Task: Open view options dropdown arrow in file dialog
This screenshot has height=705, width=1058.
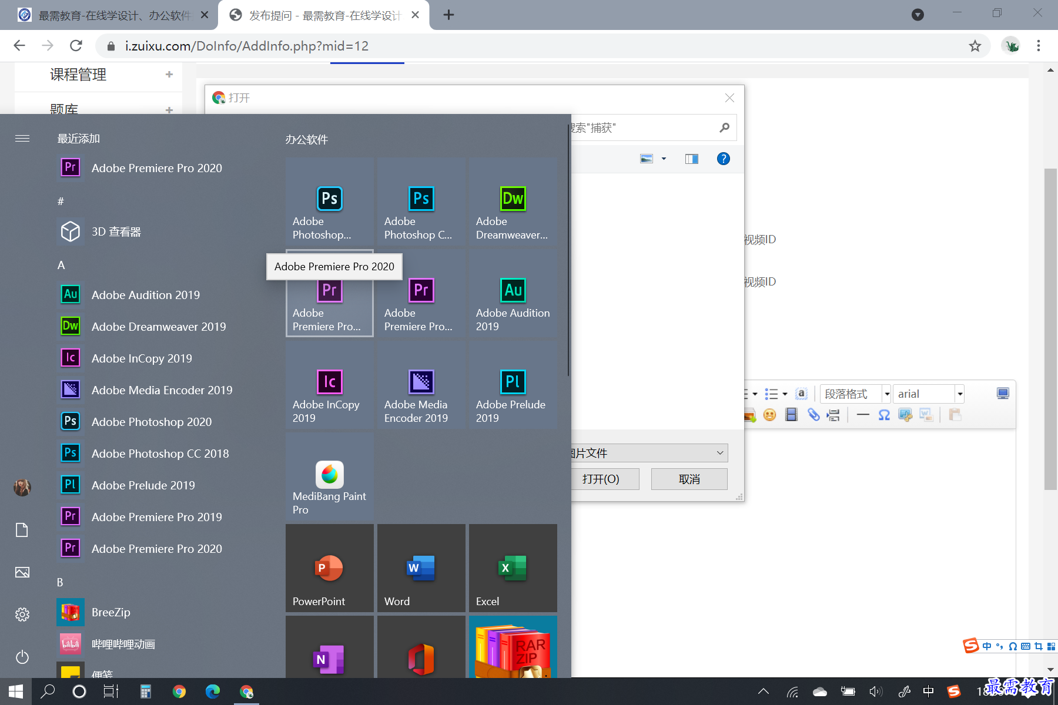Action: [664, 159]
